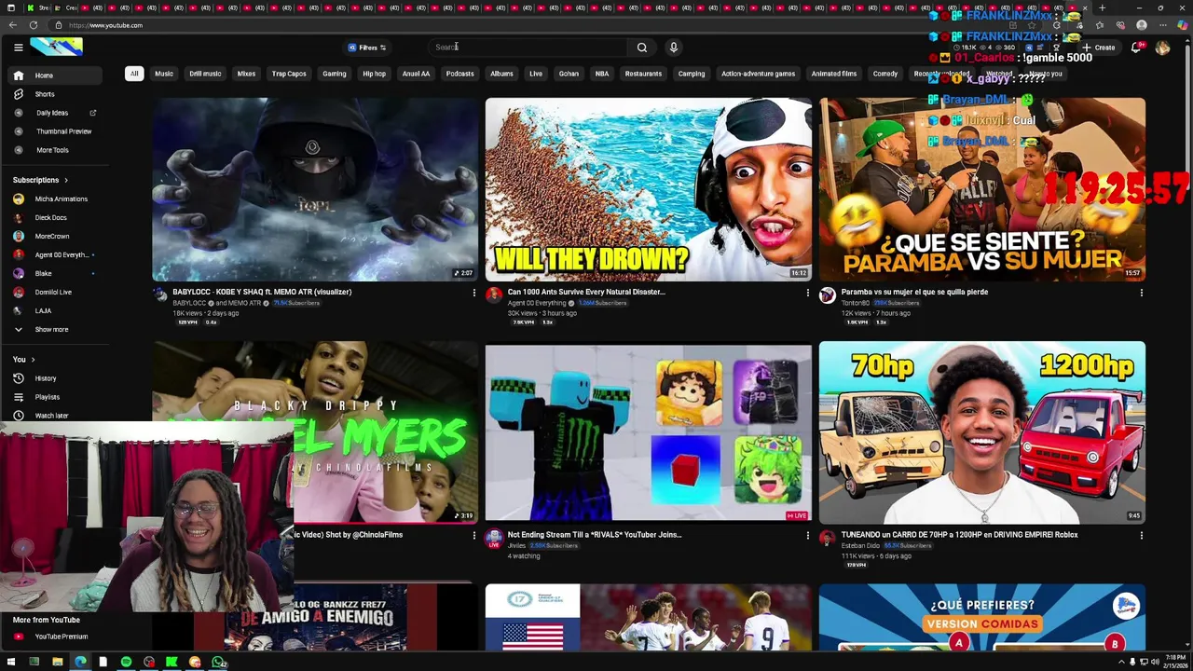Play the Roblox live stream thumbnail
The height and width of the screenshot is (671, 1193).
point(648,432)
